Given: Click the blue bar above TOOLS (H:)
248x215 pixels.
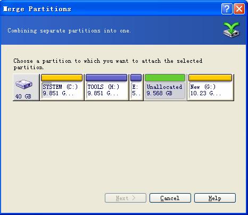Looking at the screenshot, I should (106, 78).
